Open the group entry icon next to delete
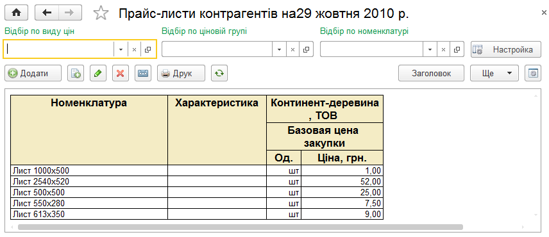Viewport: 549px width, 237px height. [143, 74]
